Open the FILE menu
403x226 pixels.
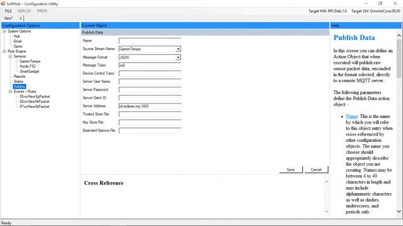[8, 11]
